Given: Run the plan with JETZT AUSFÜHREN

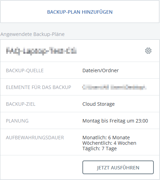Looking at the screenshot, I should (x=118, y=167).
